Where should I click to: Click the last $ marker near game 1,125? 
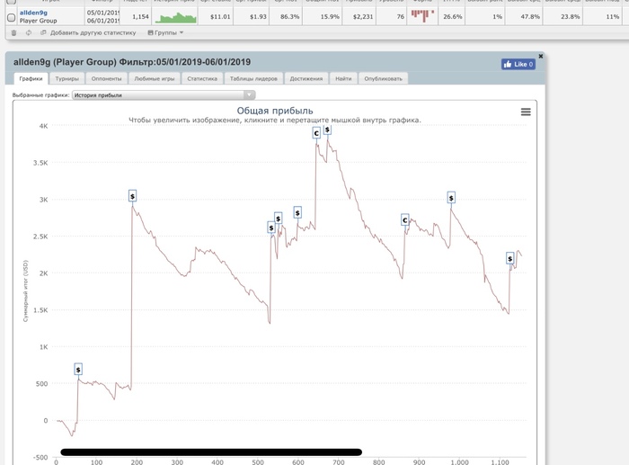coord(509,259)
